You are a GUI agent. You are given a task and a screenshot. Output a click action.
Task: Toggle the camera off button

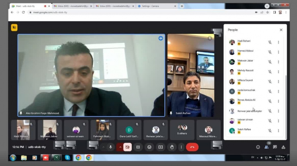[x=128, y=147]
